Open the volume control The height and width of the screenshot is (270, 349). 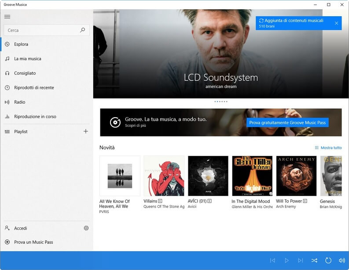pyautogui.click(x=342, y=260)
